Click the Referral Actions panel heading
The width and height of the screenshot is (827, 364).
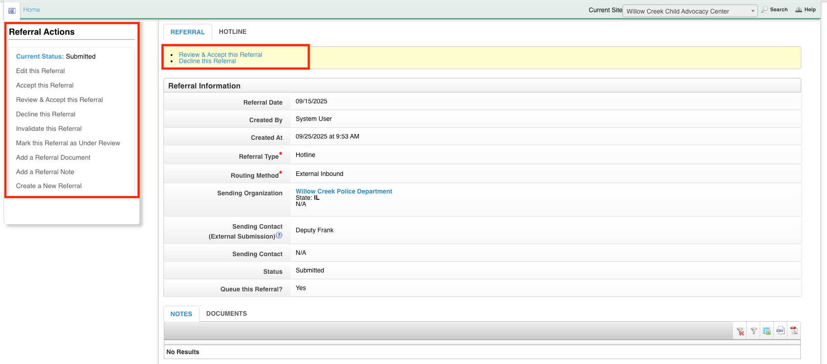(x=42, y=32)
